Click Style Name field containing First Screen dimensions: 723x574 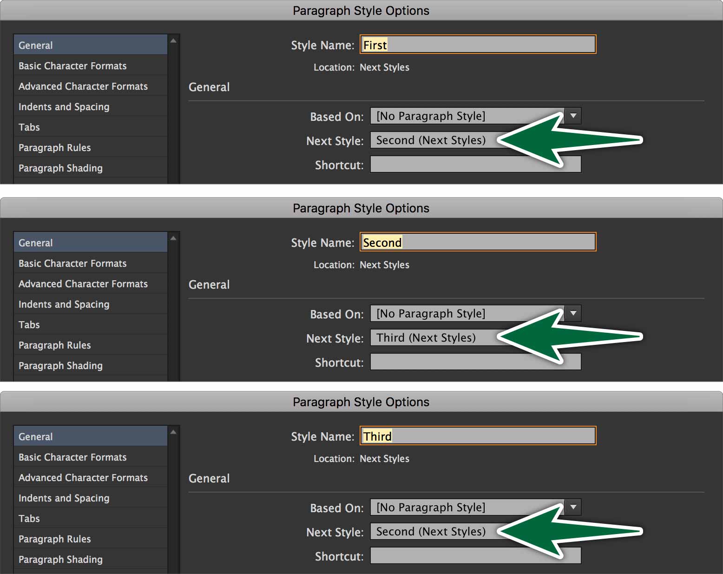(478, 45)
